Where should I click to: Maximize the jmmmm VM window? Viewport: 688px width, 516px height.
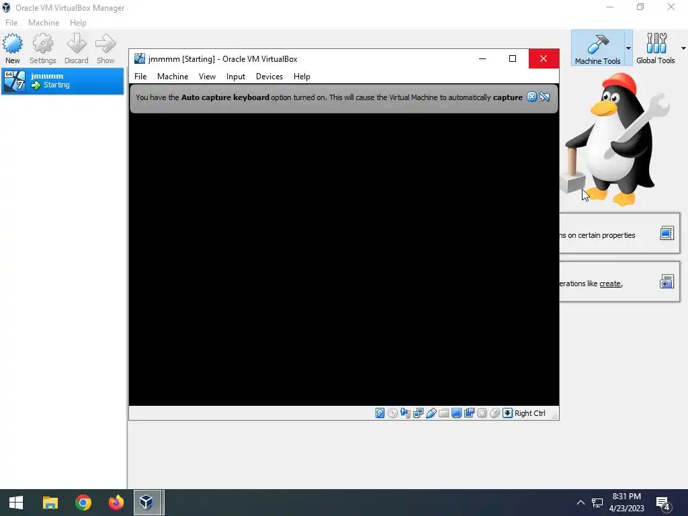click(512, 58)
